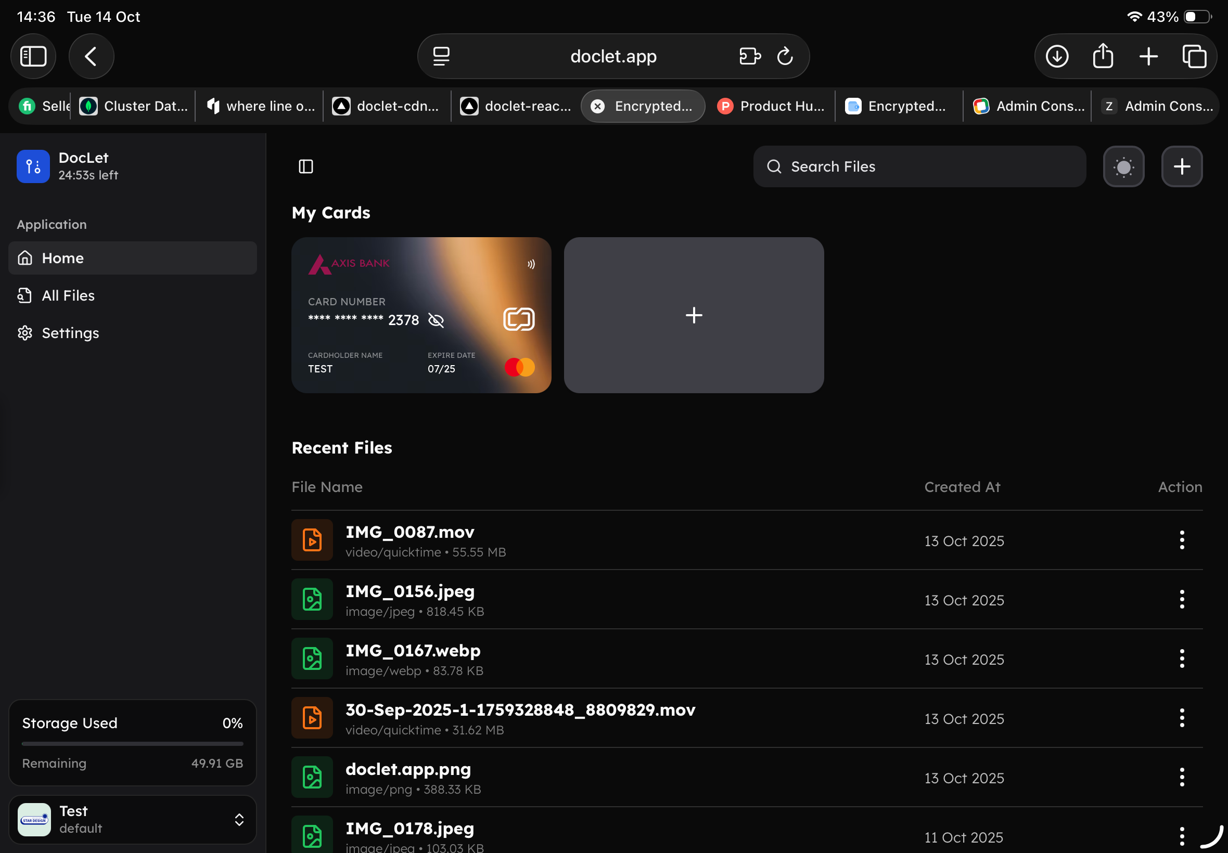Open actions menu for IMG_0167.webp
This screenshot has width=1228, height=853.
click(1182, 659)
